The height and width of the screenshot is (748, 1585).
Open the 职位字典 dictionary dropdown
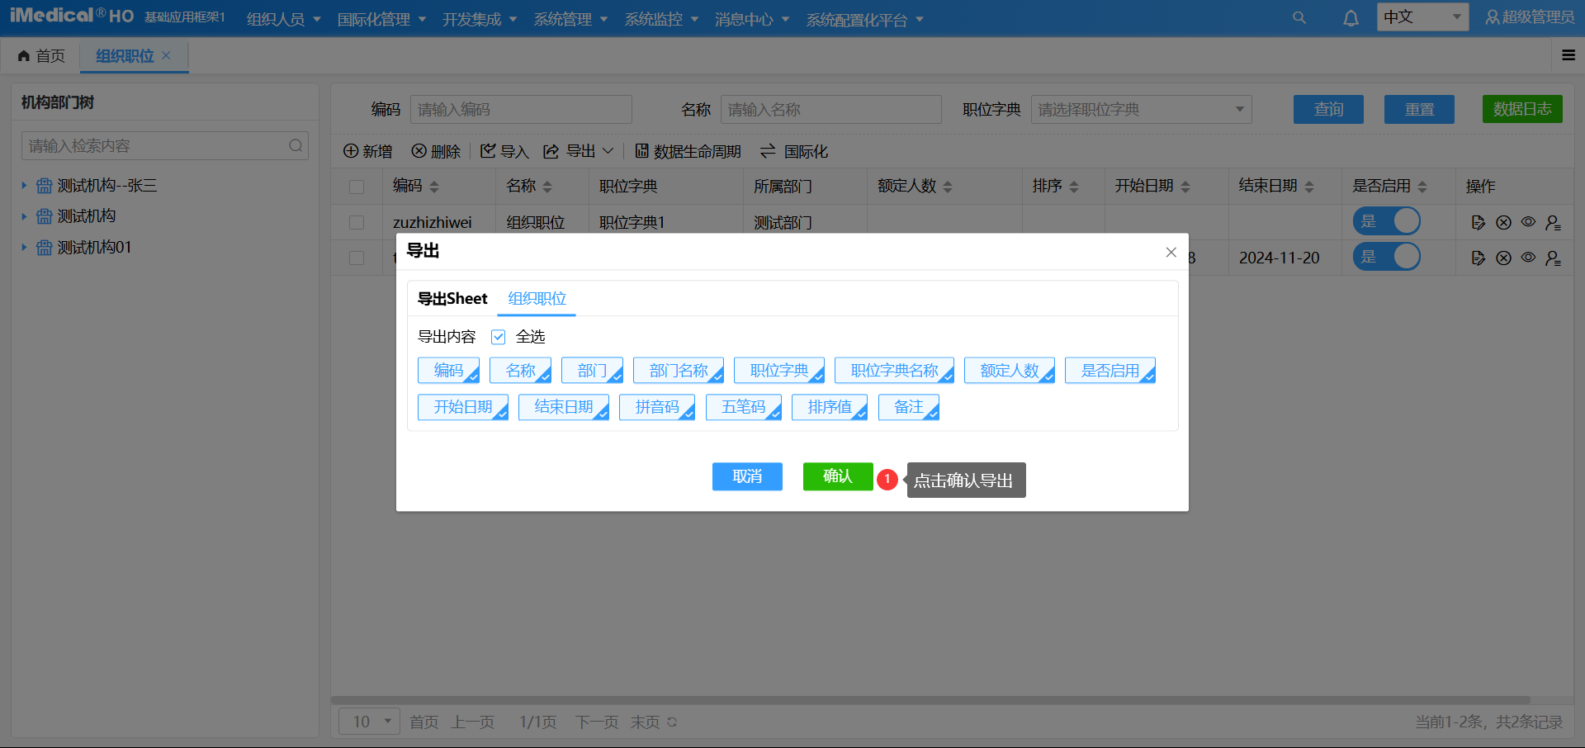[1141, 109]
